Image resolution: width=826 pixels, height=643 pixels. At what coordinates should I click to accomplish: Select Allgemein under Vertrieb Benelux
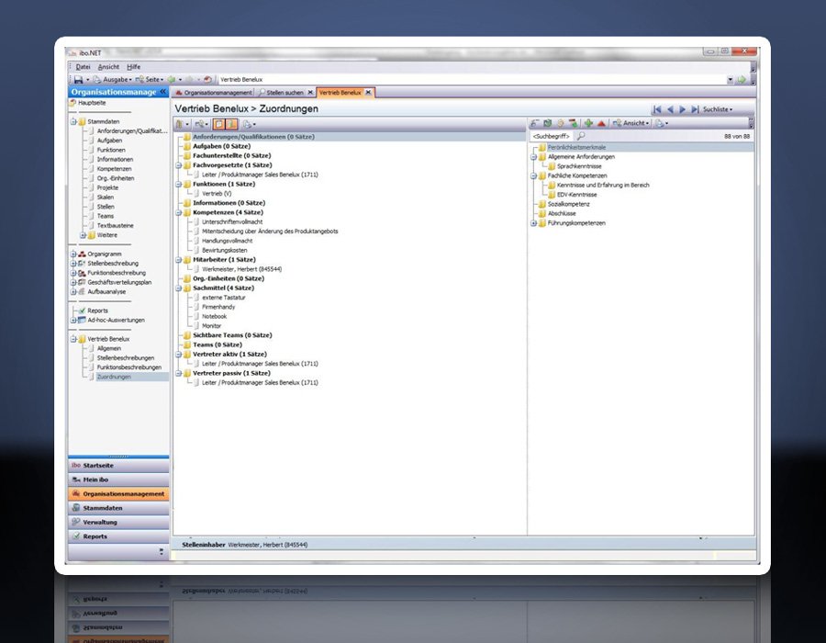(109, 348)
